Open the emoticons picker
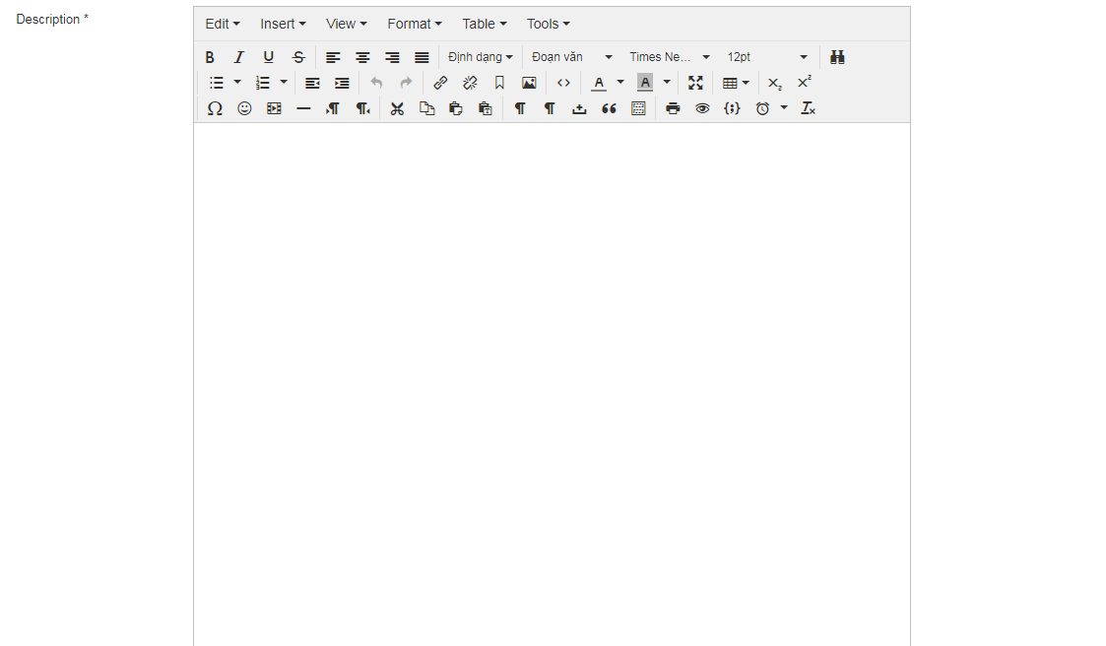 pos(244,108)
